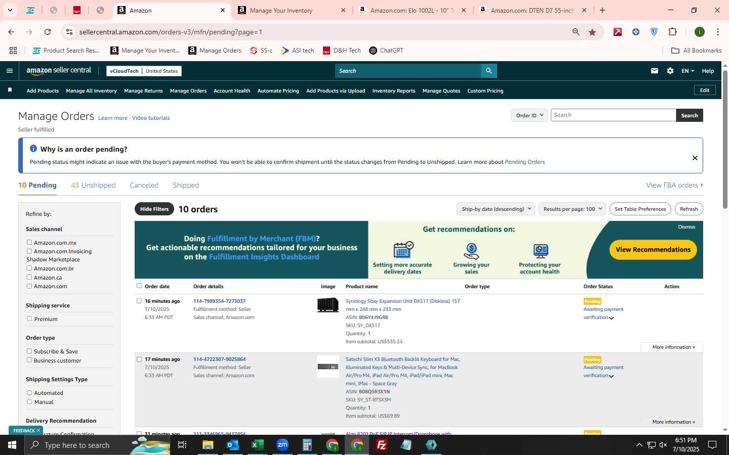Screen dimensions: 729x455
Task: Open the Order ID search type dropdown
Action: point(529,115)
